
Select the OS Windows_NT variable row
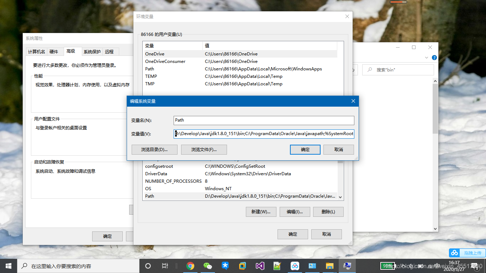[240, 189]
